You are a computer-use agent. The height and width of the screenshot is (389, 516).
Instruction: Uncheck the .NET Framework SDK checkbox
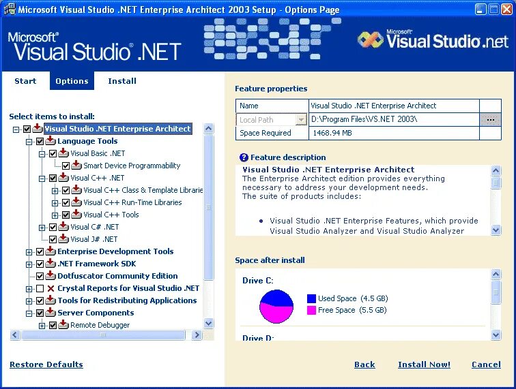[x=40, y=264]
